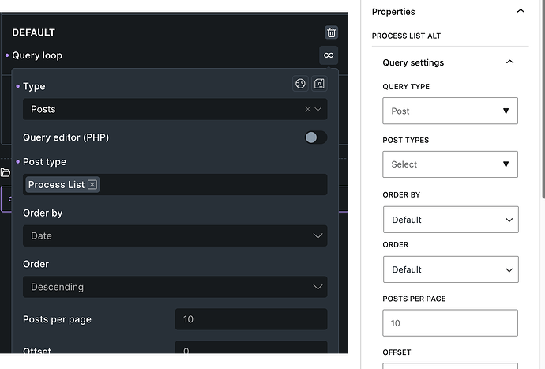Toggle the Query editor (PHP) switch
545x369 pixels.
[315, 137]
